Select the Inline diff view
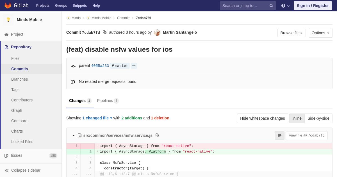The height and width of the screenshot is (177, 337). (297, 118)
